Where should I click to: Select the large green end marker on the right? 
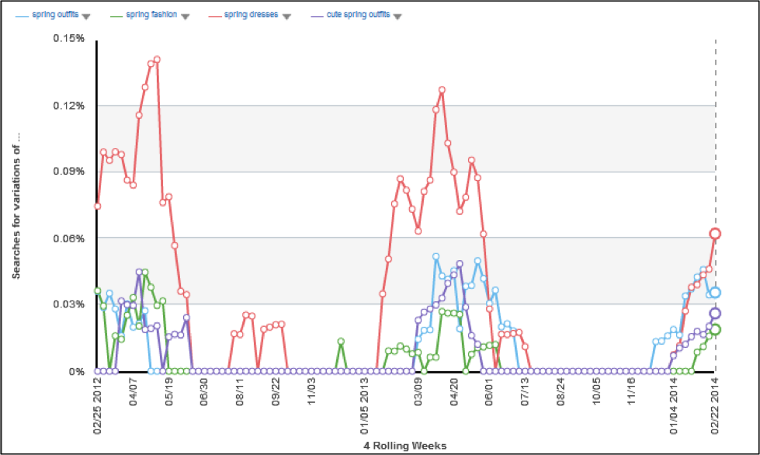[x=716, y=329]
